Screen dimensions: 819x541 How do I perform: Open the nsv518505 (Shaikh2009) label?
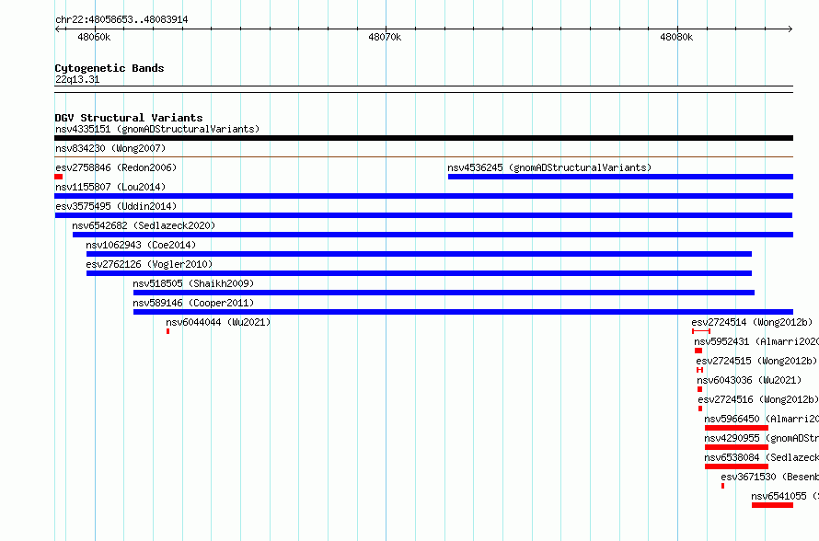(193, 283)
